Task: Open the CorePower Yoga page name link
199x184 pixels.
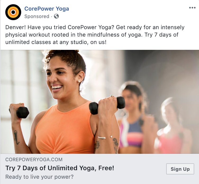Action: tap(47, 9)
